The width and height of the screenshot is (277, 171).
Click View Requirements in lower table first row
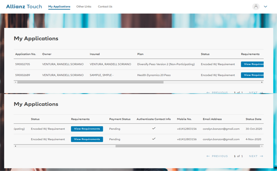pyautogui.click(x=87, y=129)
